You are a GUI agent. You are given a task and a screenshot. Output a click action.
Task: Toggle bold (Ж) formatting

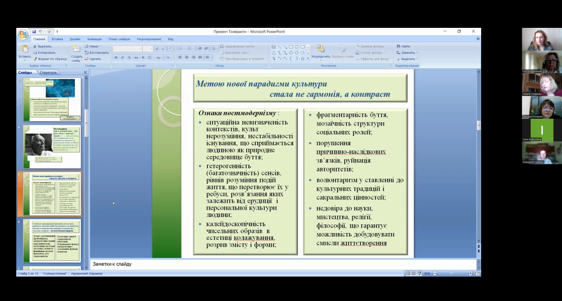[x=116, y=58]
